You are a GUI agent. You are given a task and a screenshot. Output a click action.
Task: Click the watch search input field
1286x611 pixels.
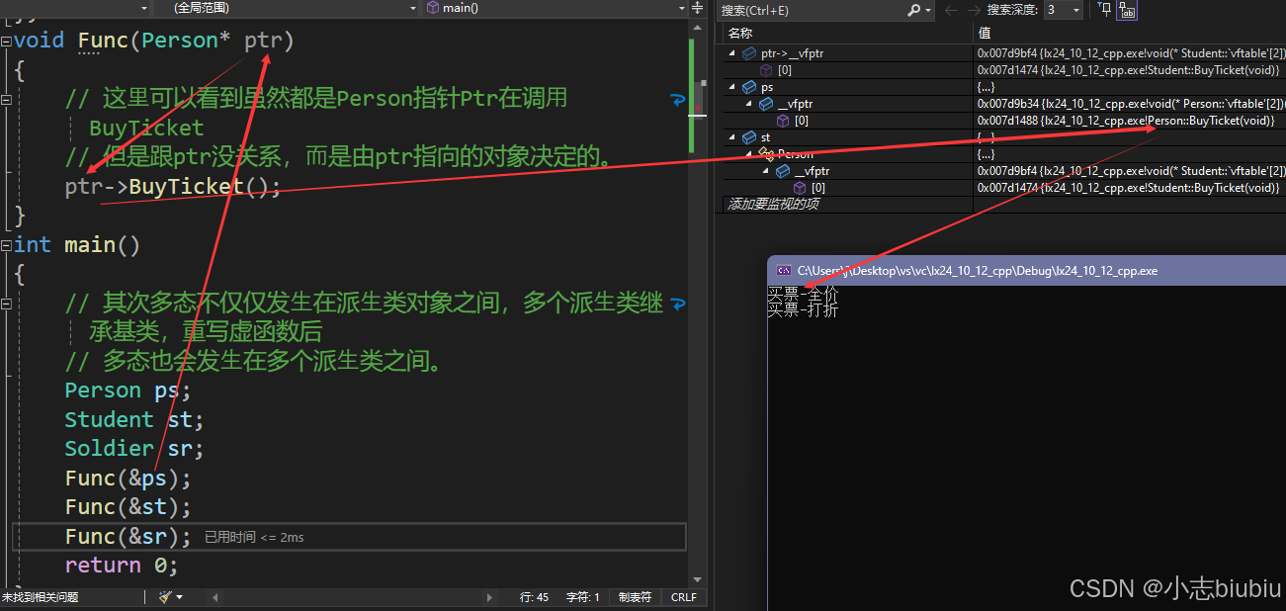click(x=812, y=10)
